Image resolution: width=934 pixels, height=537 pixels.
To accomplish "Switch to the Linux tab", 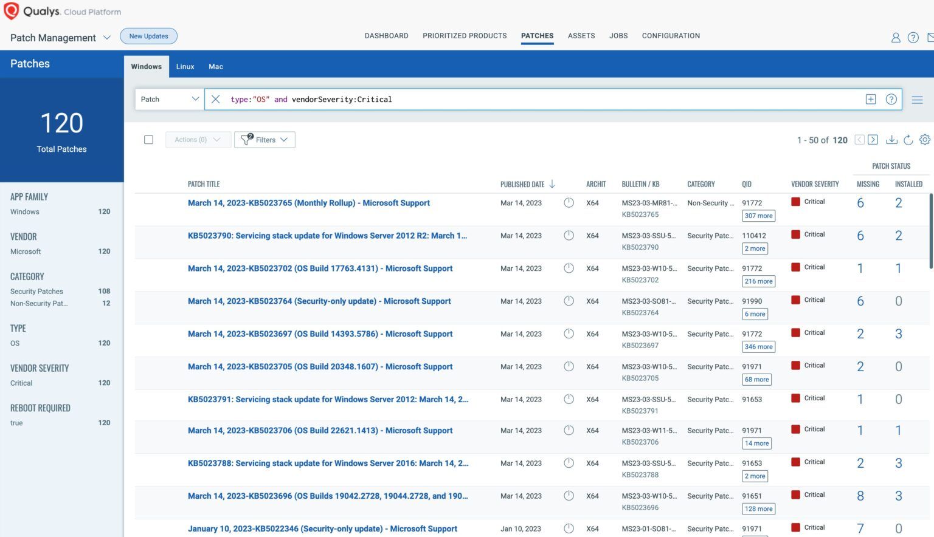I will click(x=185, y=66).
